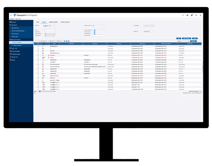
Task: Open the hamburger menu beside Viewpoint logo
Action: coord(11,15)
